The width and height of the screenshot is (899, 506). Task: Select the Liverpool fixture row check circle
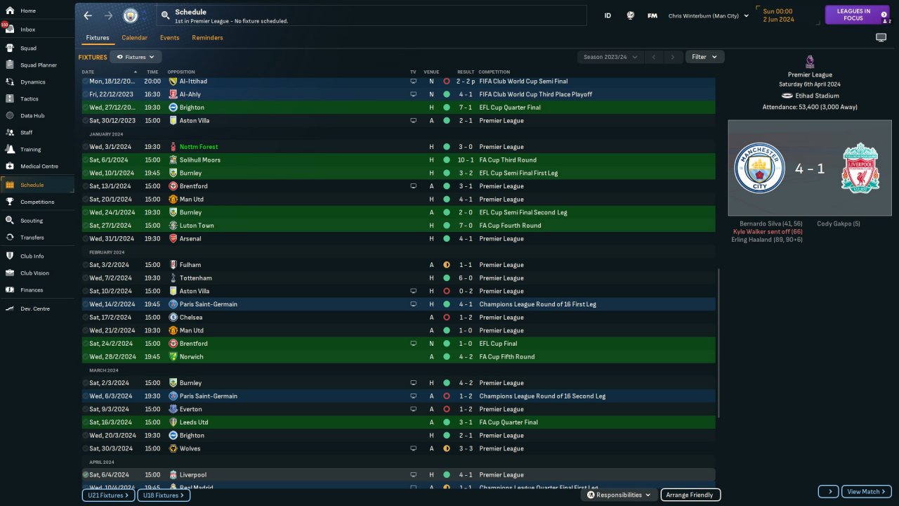[x=86, y=475]
